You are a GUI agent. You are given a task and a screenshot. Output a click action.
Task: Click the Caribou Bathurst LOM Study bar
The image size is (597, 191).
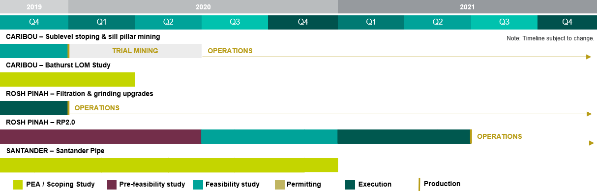point(67,79)
